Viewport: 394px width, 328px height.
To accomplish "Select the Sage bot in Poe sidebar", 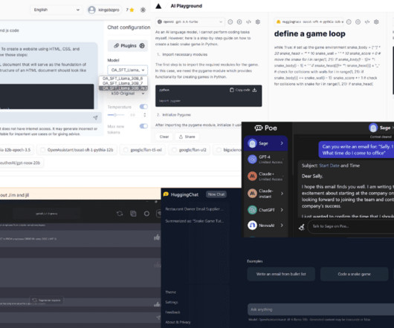I will [x=266, y=143].
